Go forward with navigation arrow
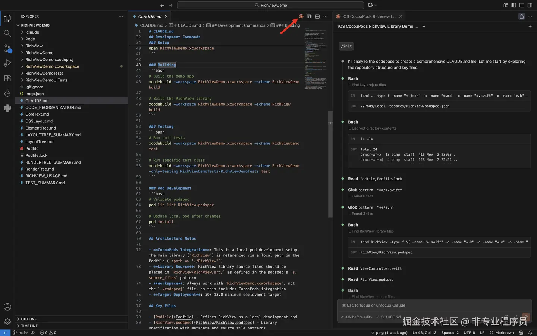The width and height of the screenshot is (537, 336). pos(170,5)
